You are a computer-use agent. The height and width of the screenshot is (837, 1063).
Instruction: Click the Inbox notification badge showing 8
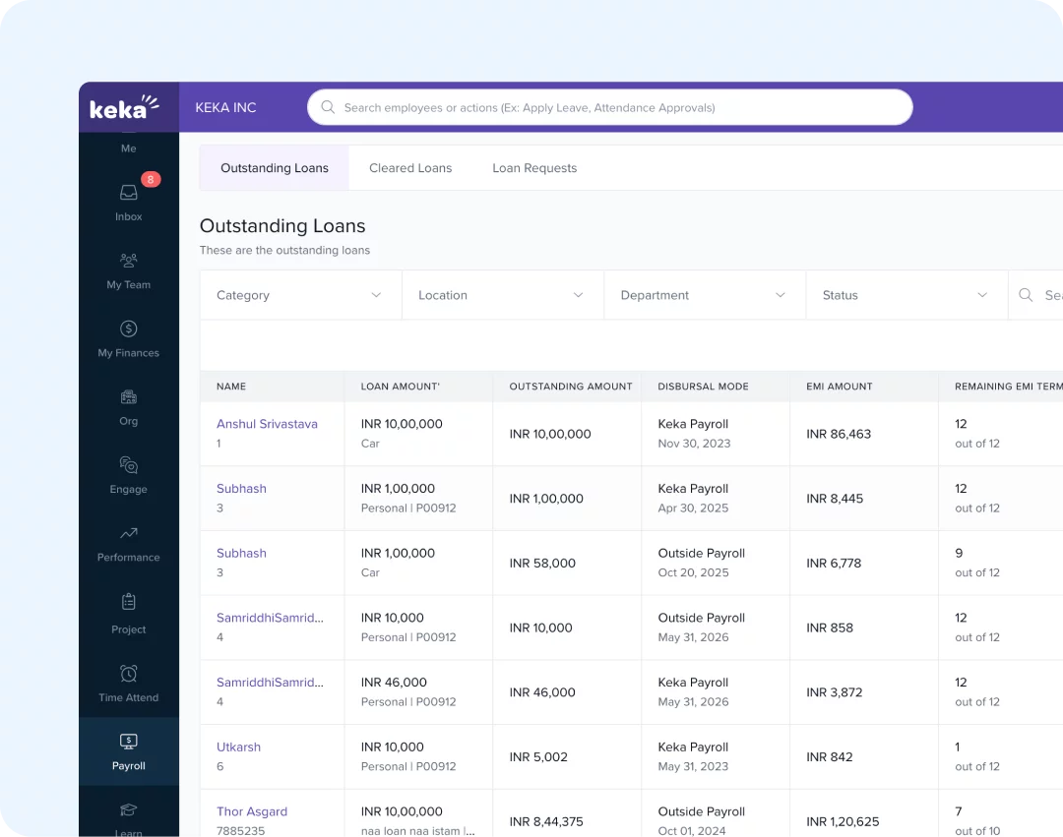pyautogui.click(x=151, y=179)
